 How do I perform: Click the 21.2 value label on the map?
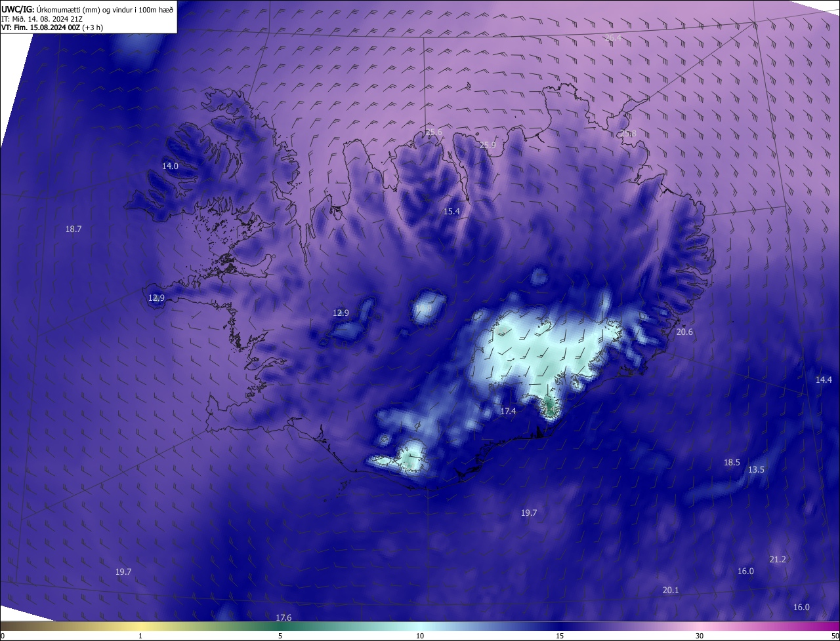pos(778,560)
